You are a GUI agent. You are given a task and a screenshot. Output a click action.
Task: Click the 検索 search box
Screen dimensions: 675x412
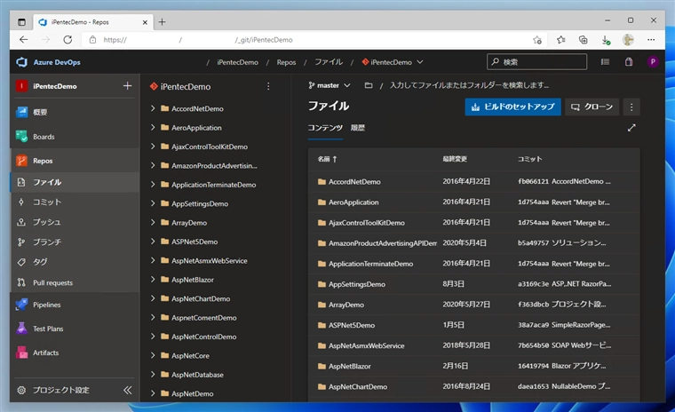[x=536, y=62]
